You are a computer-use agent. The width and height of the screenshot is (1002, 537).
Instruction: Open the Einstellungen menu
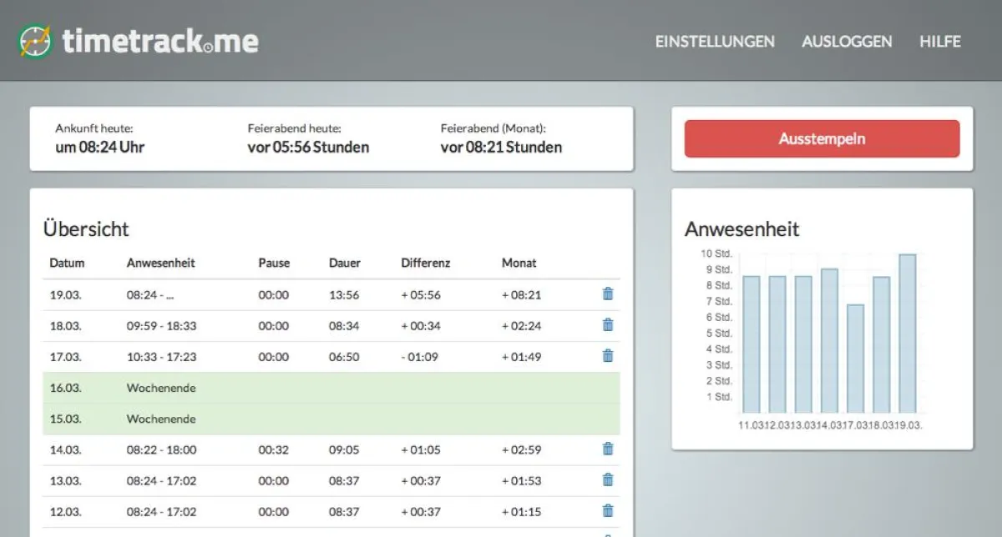point(715,42)
